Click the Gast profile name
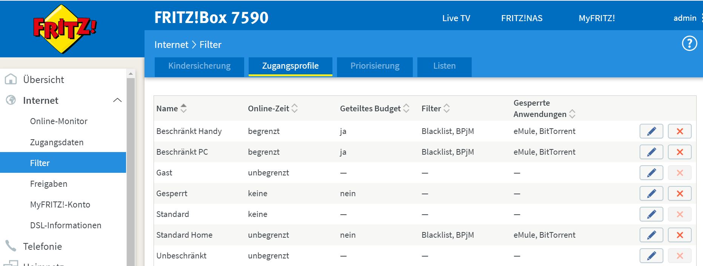Image resolution: width=703 pixels, height=266 pixels. click(164, 173)
